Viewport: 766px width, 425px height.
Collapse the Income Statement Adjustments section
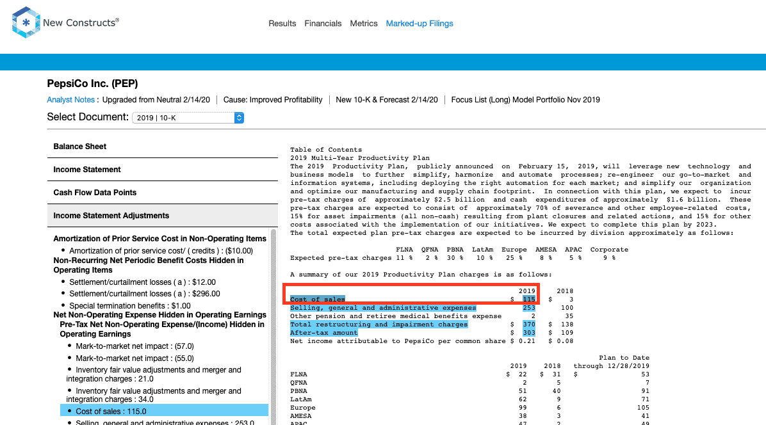[163, 215]
